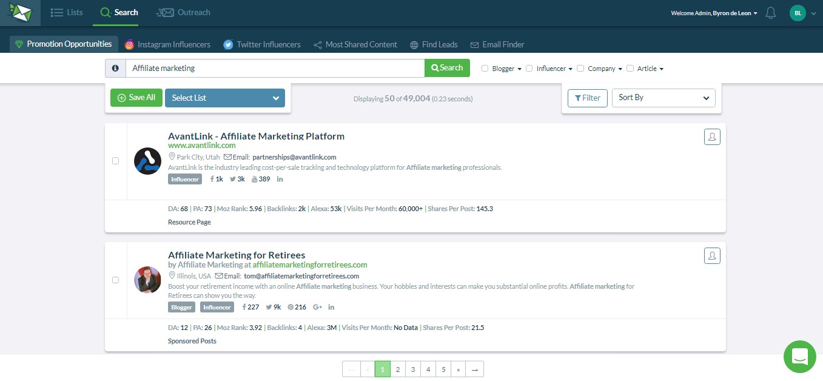Viewport: 823px width, 381px height.
Task: Expand the chevron beside BL avatar
Action: pos(814,13)
